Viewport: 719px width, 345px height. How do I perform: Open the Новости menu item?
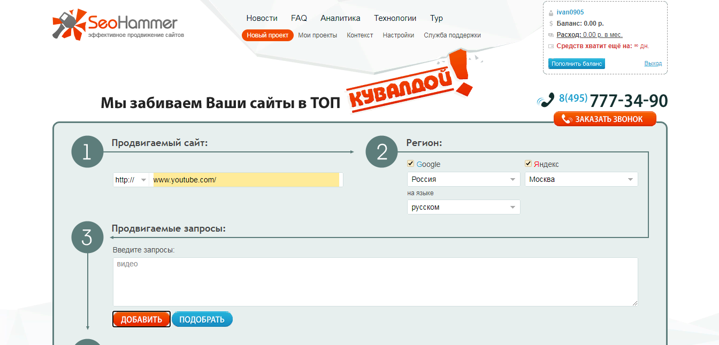[262, 18]
